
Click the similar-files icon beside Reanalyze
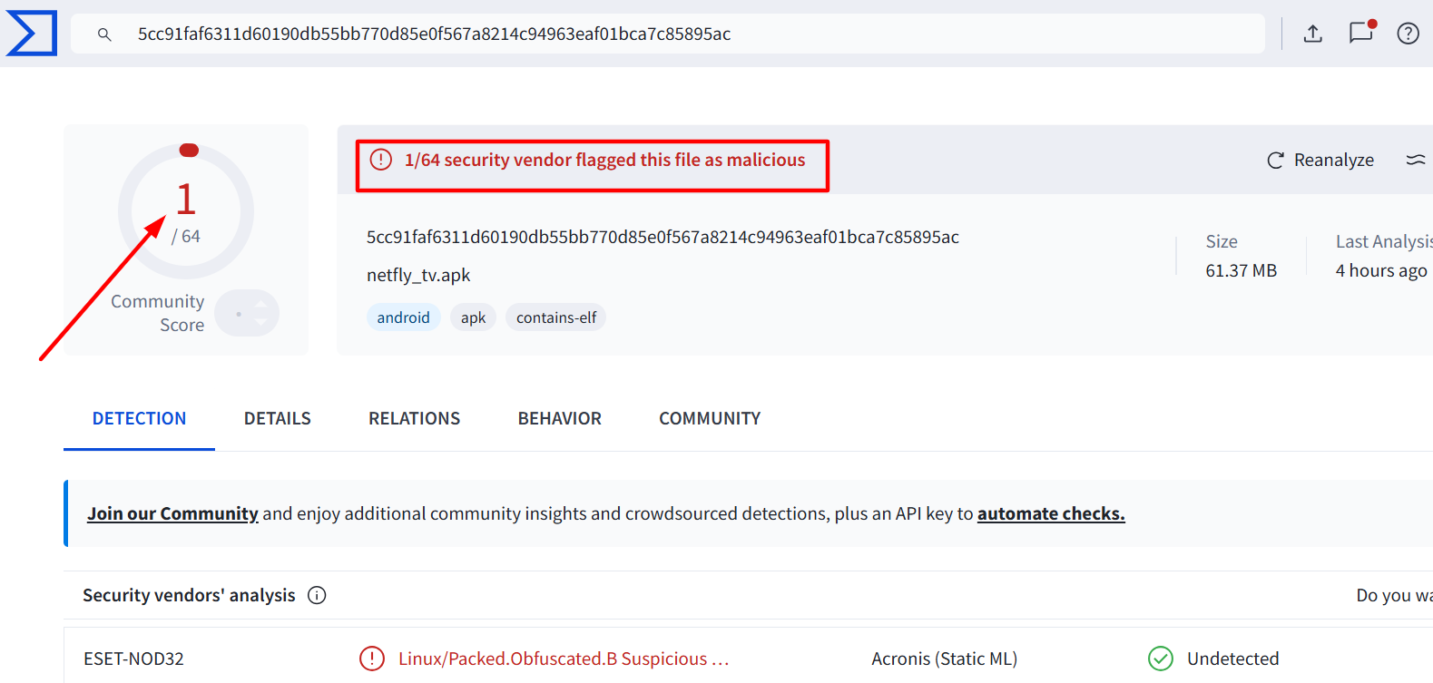(1415, 160)
